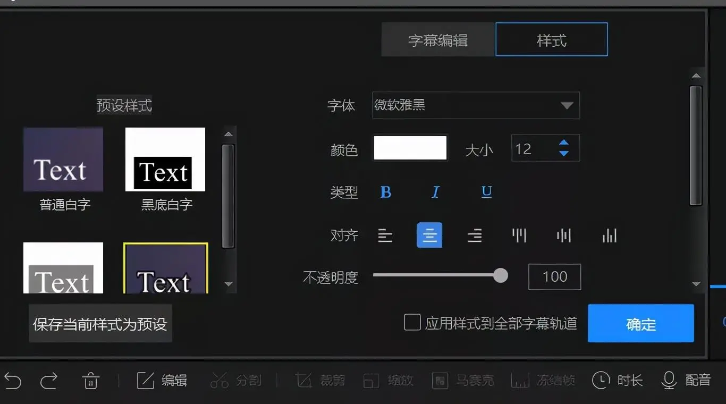Select the 分割 split tool

click(x=237, y=381)
